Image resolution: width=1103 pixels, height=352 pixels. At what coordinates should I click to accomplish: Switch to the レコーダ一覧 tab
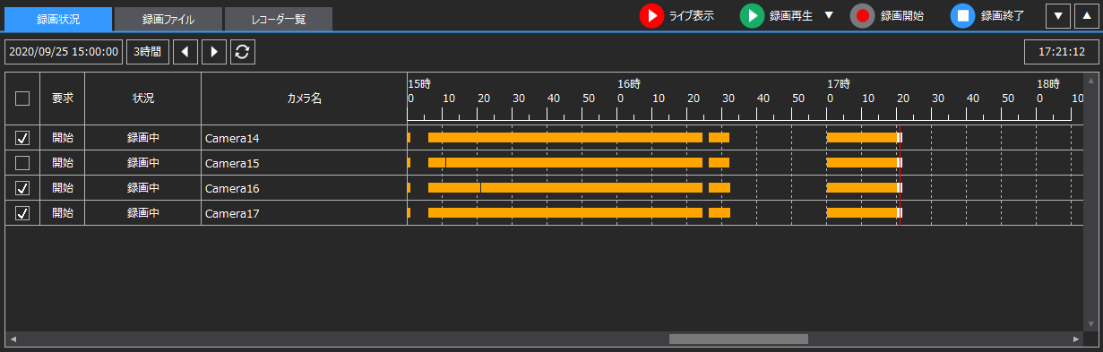click(x=279, y=19)
